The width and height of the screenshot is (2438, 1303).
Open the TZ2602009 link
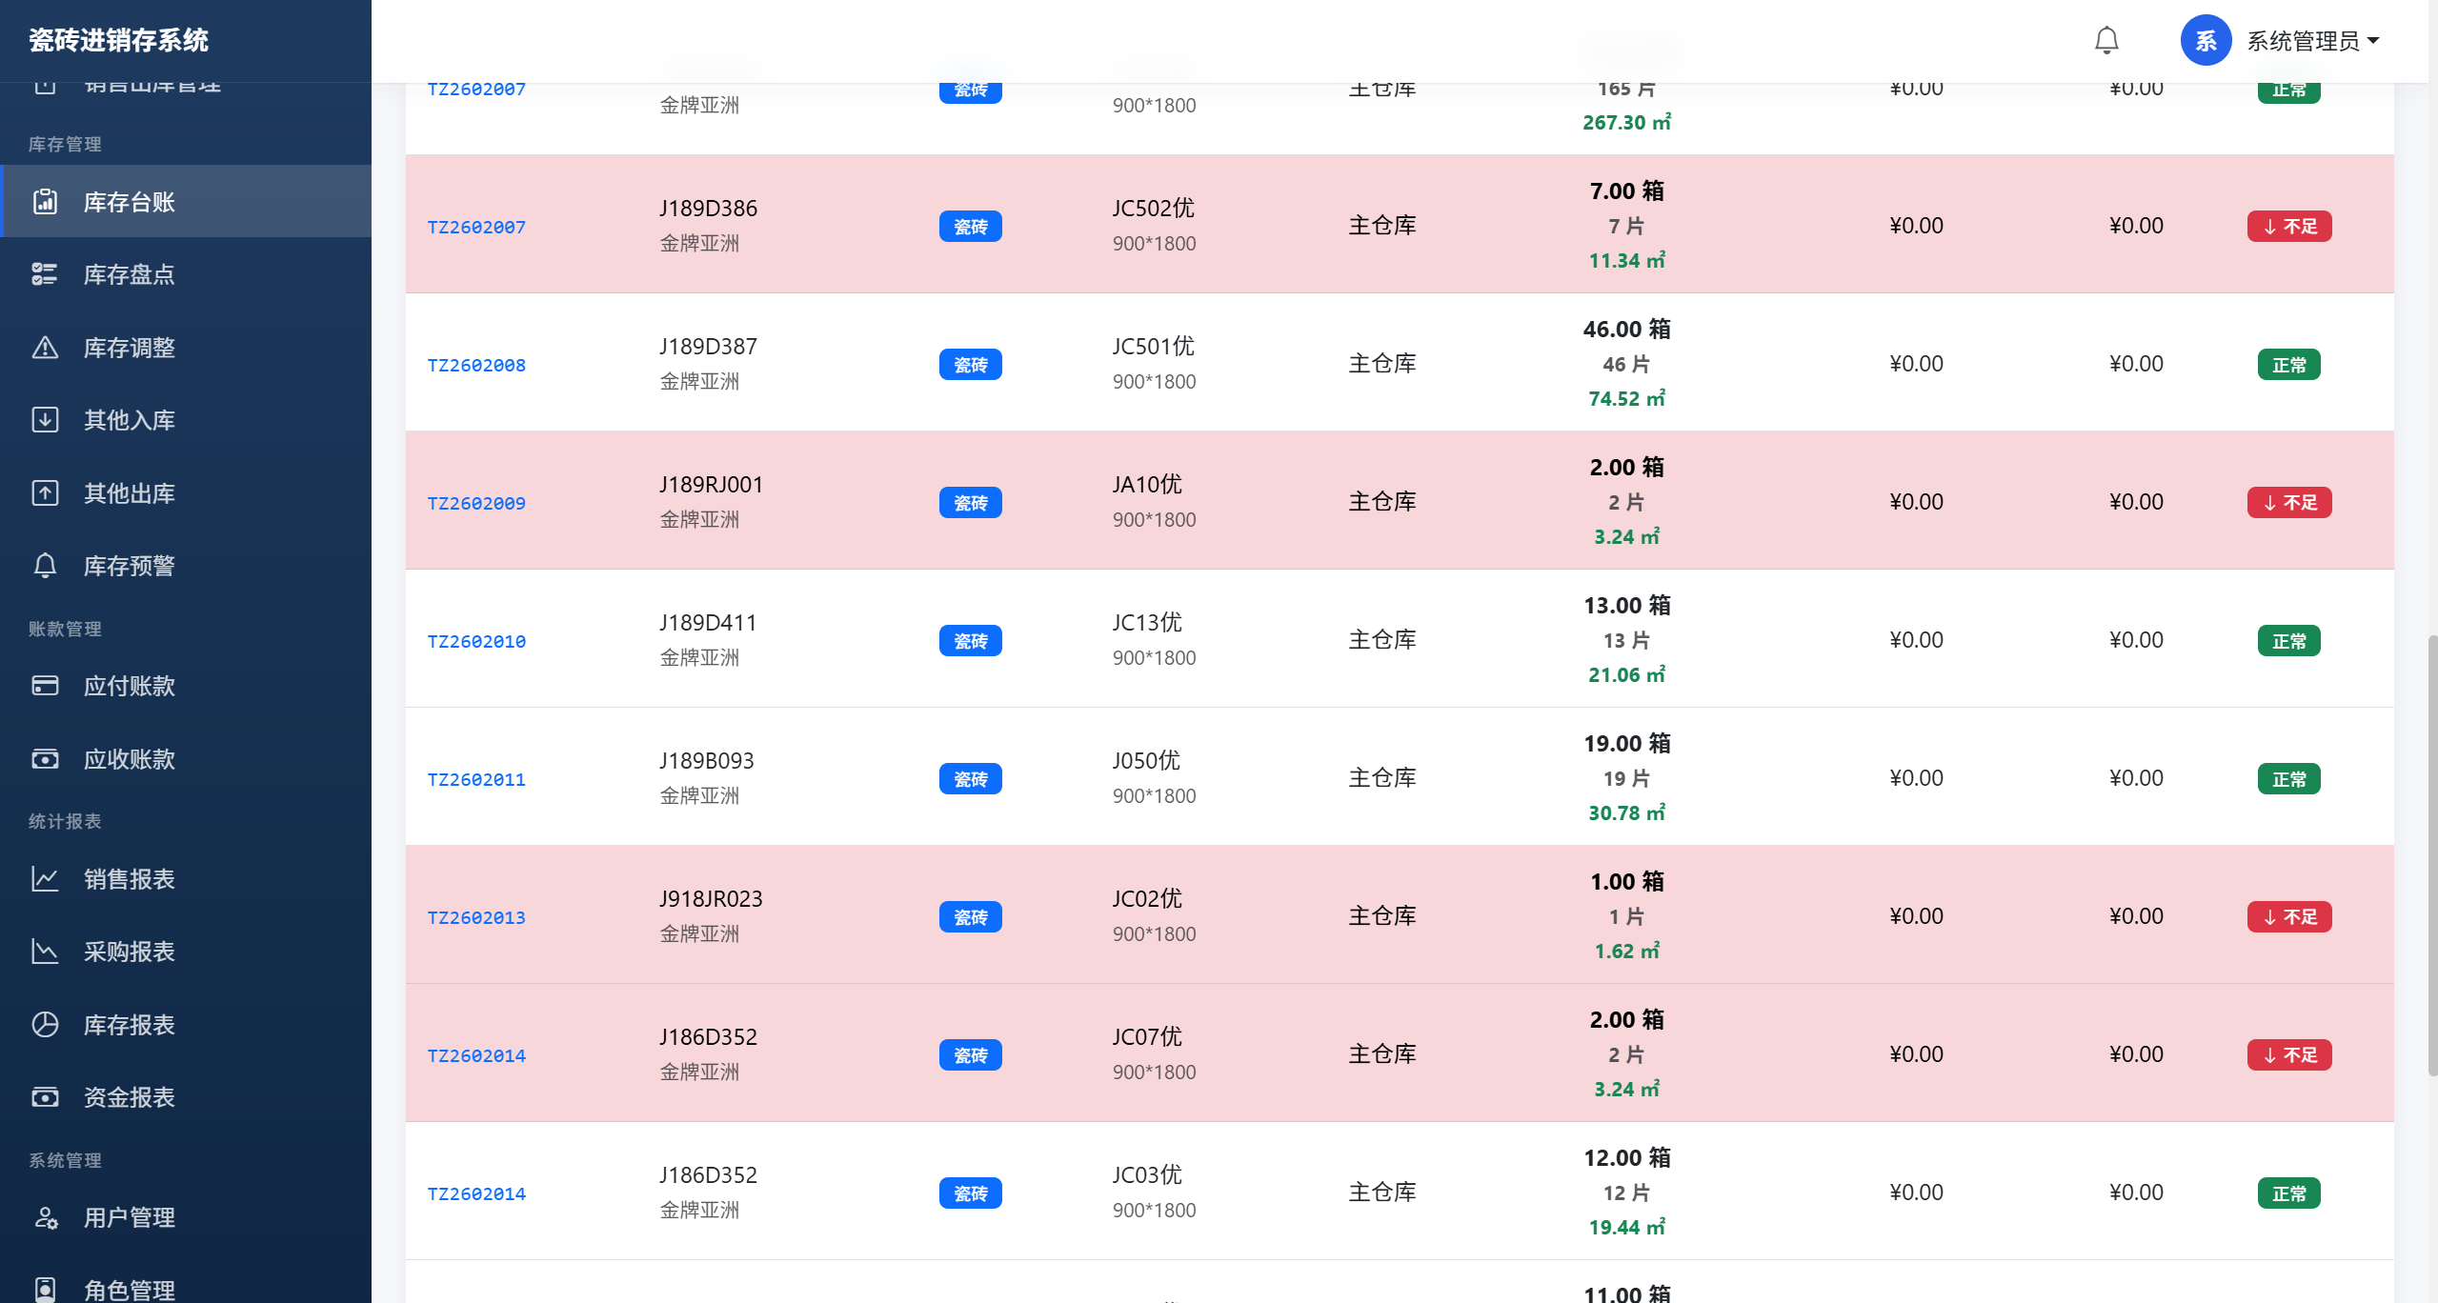476,503
